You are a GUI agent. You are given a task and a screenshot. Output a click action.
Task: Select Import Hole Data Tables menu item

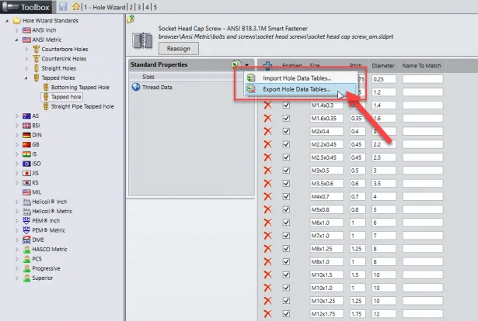point(294,78)
